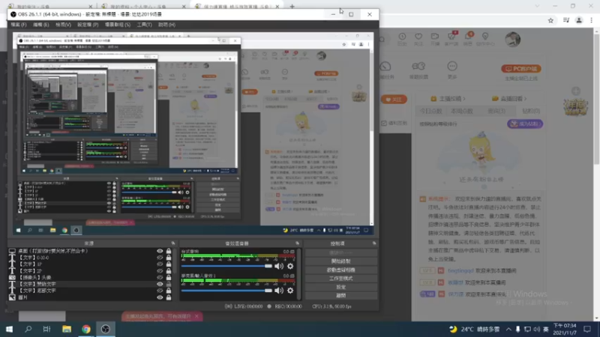Viewport: 600px width, 337px height.
Task: Bookmark this page with Chrome star
Action: coord(550,21)
